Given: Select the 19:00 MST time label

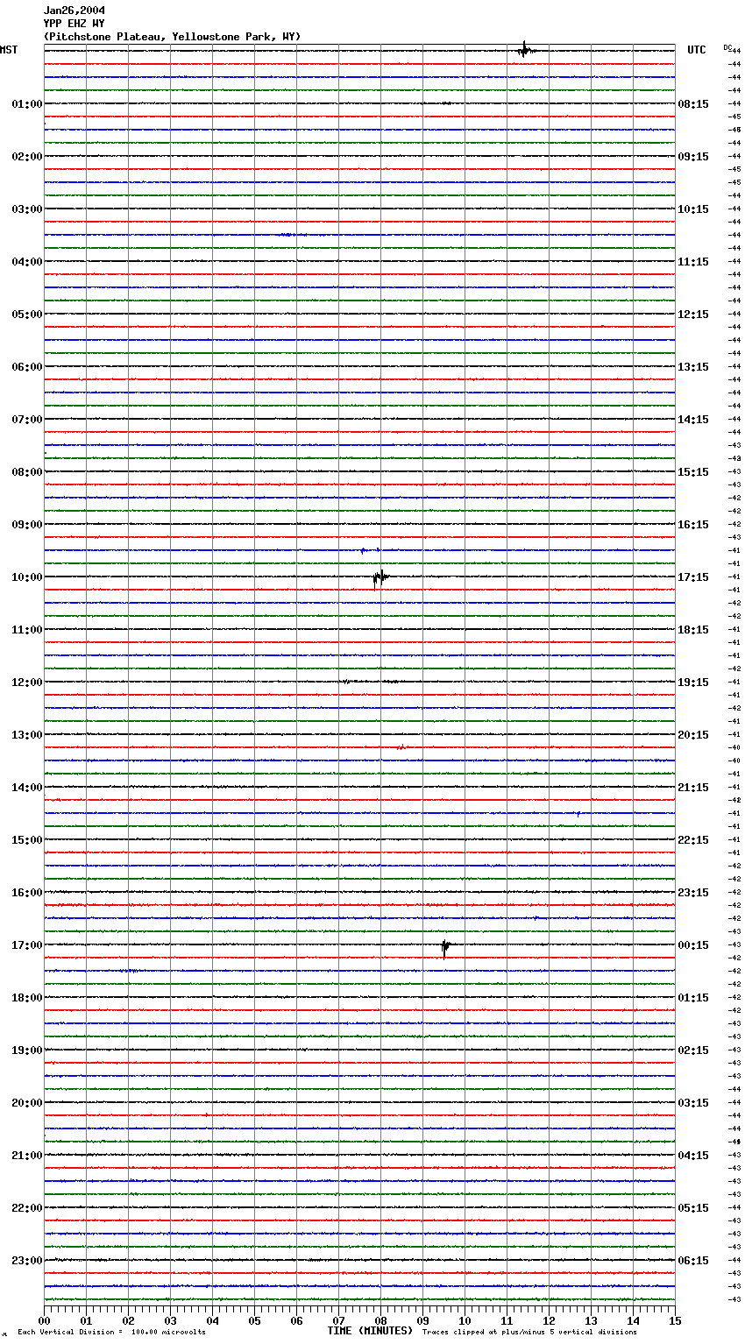Looking at the screenshot, I should tap(27, 1050).
